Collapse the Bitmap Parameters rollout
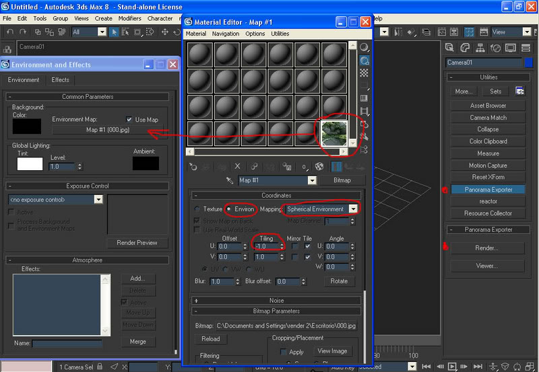The width and height of the screenshot is (539, 372). click(276, 311)
